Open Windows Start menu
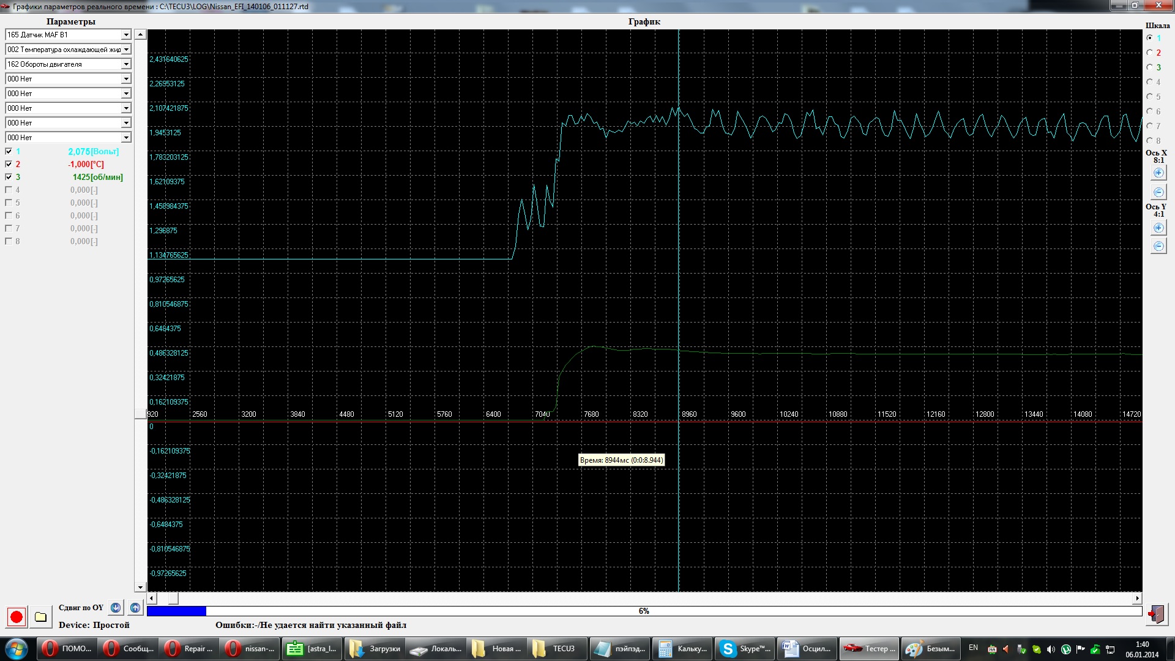The image size is (1175, 661). click(17, 649)
